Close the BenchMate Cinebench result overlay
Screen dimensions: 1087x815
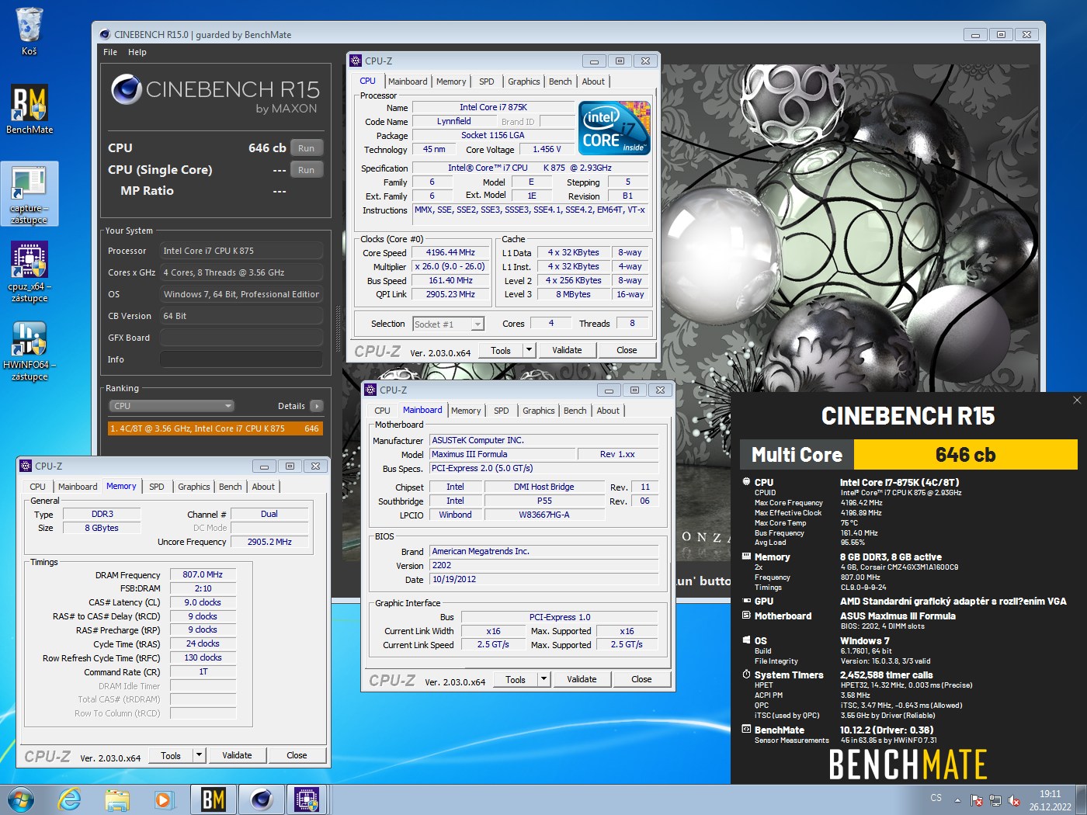(x=1076, y=401)
